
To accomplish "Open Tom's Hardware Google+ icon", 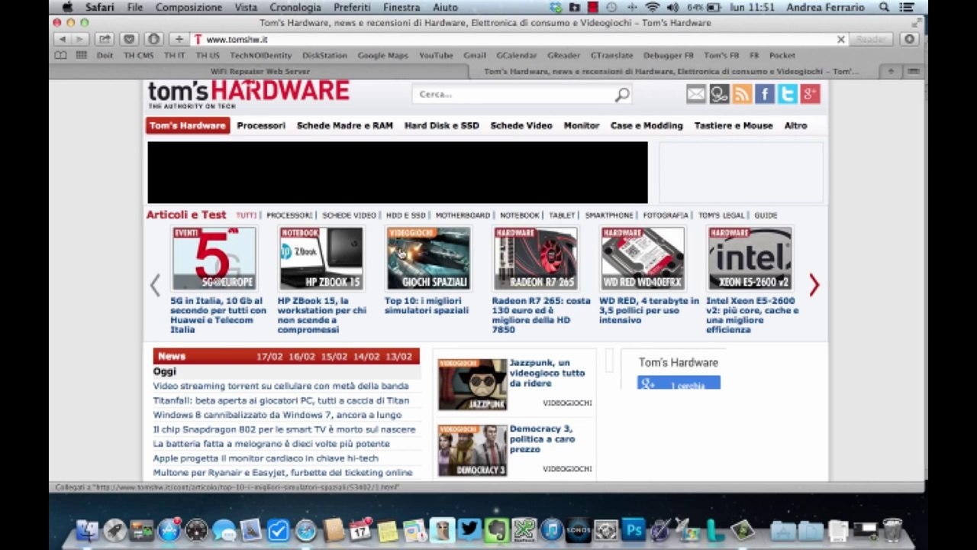I will coord(811,94).
